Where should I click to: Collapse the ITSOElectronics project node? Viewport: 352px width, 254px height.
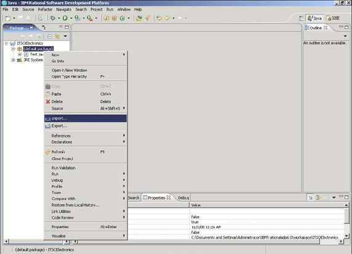(7, 43)
